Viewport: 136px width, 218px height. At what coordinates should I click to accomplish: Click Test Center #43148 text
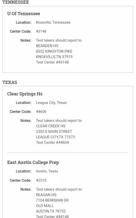(x=52, y=62)
